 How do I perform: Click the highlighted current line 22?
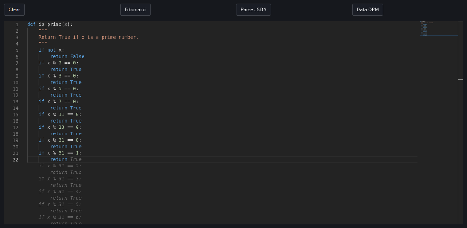coord(66,159)
